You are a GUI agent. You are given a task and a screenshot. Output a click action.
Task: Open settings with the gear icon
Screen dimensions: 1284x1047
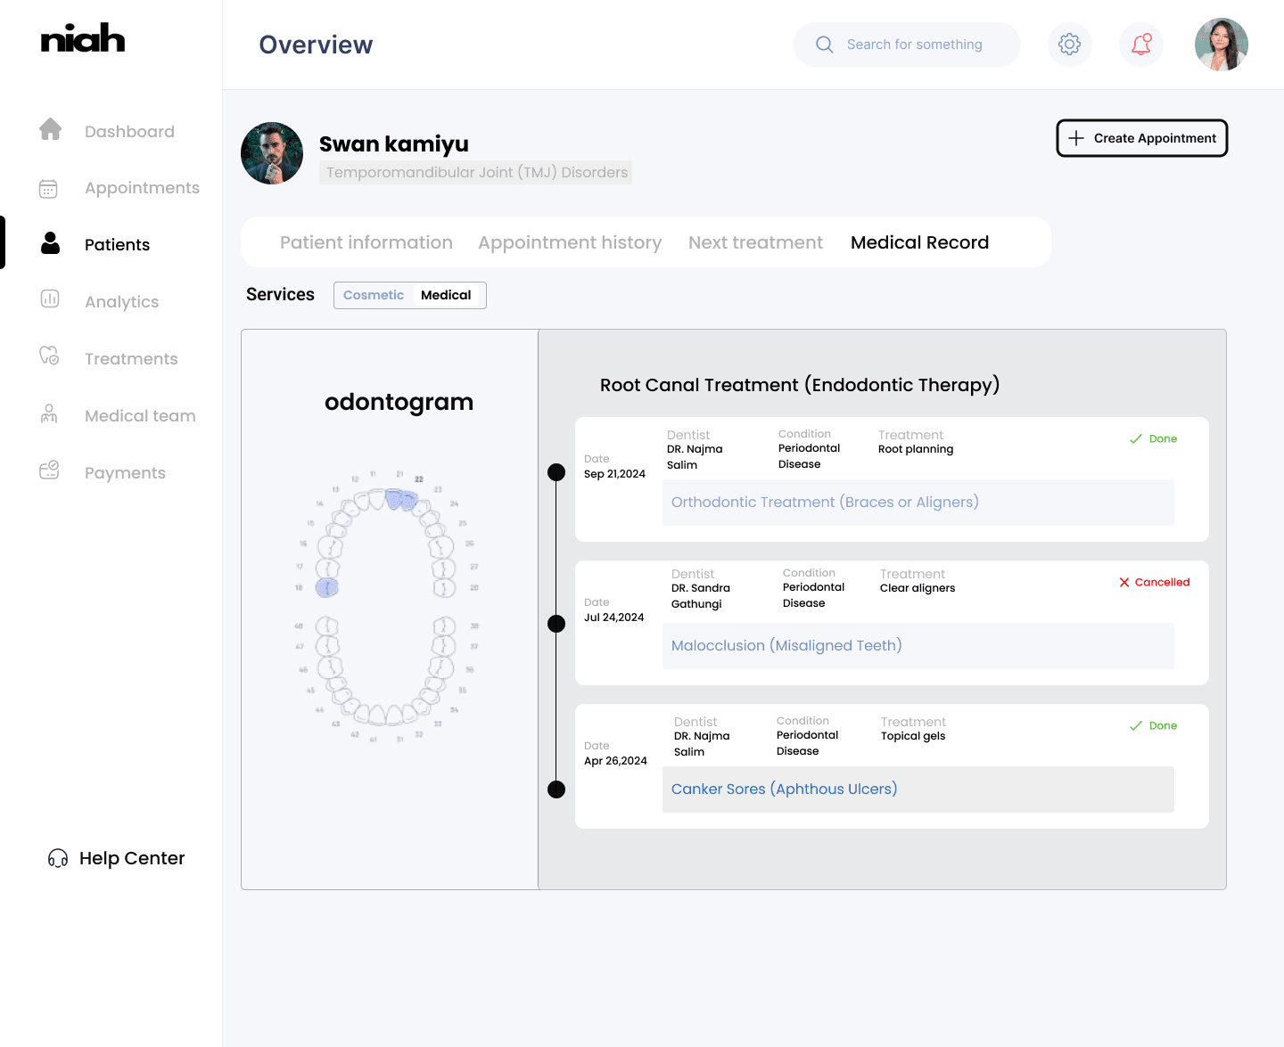click(x=1070, y=45)
